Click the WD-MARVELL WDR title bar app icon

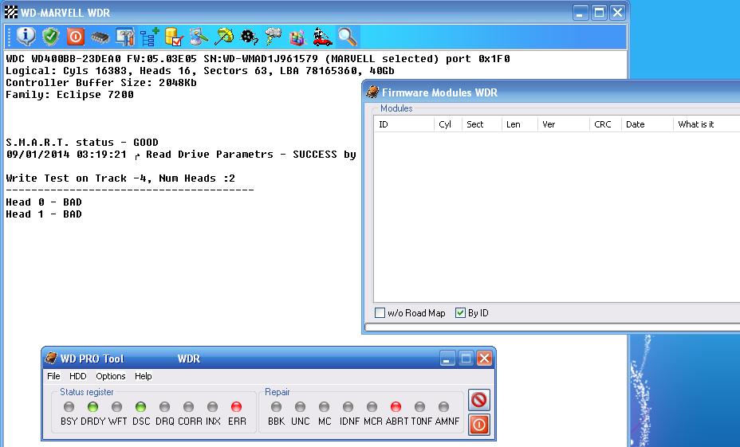[x=11, y=12]
